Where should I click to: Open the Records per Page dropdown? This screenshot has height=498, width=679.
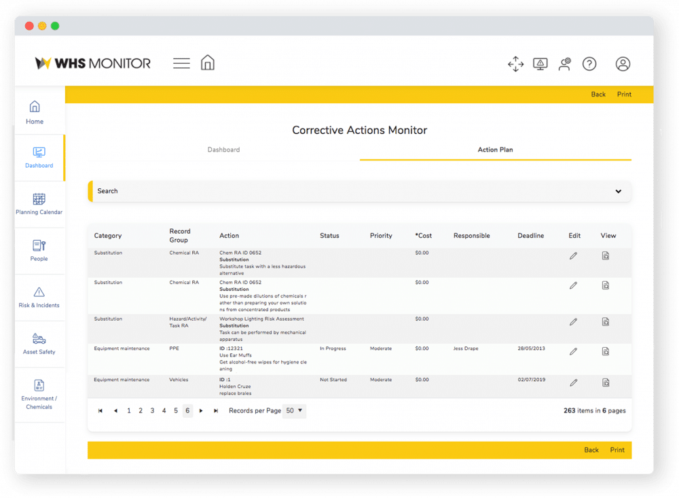[294, 410]
